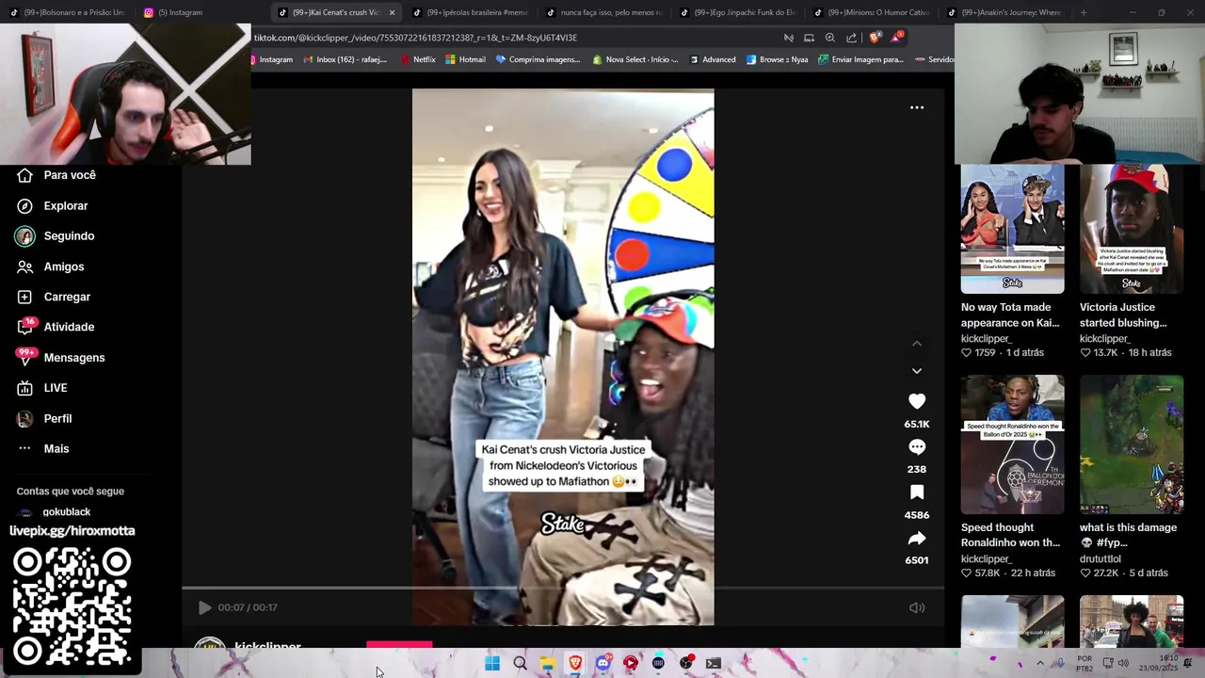Open taskbar Search magnifier
The width and height of the screenshot is (1205, 678).
point(520,664)
